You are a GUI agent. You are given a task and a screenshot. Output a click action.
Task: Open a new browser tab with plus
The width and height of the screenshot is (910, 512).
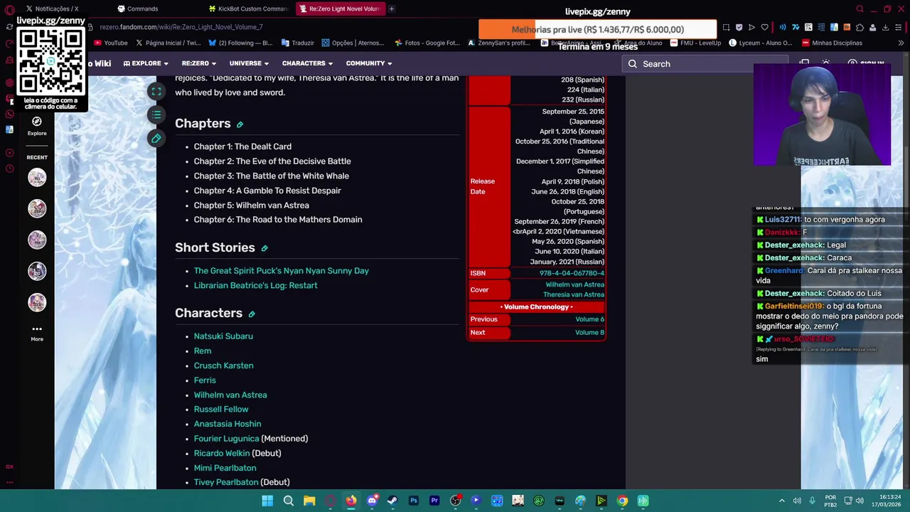(x=391, y=9)
